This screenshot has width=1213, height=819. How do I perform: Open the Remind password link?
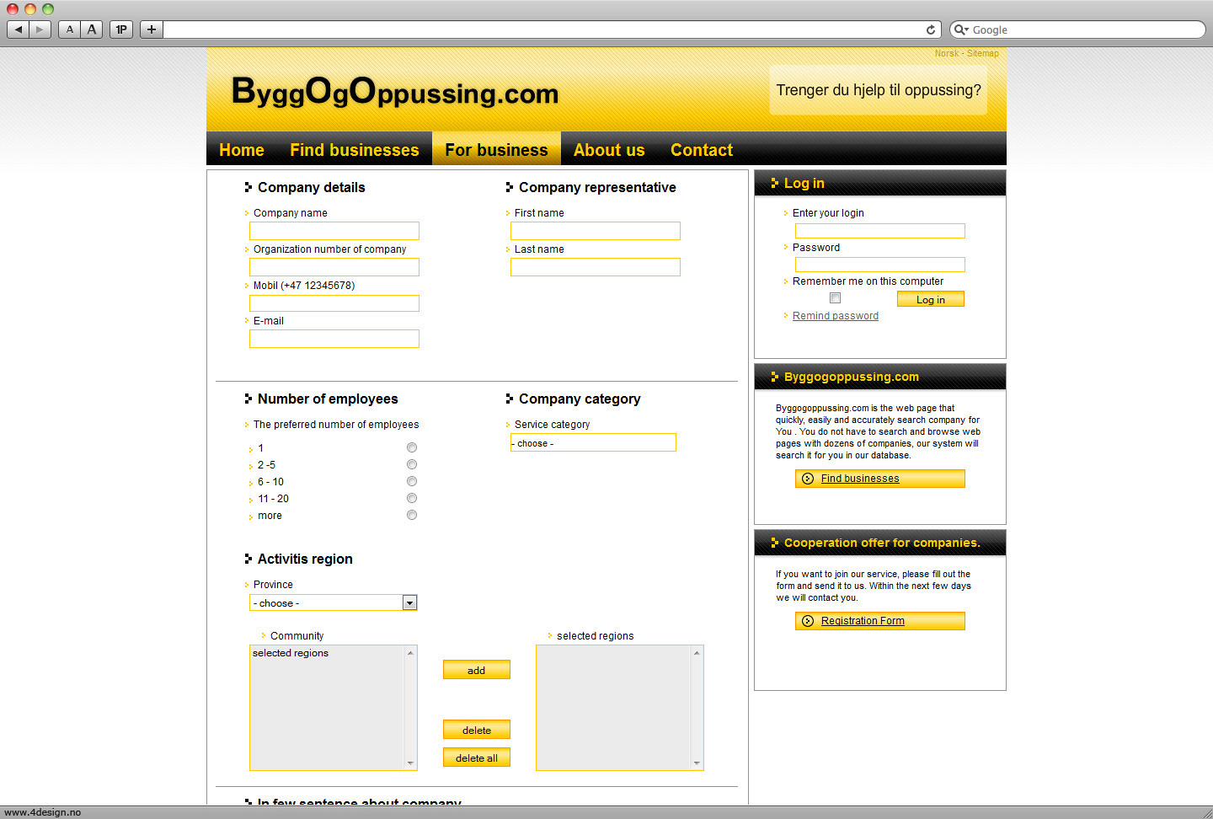pyautogui.click(x=836, y=316)
